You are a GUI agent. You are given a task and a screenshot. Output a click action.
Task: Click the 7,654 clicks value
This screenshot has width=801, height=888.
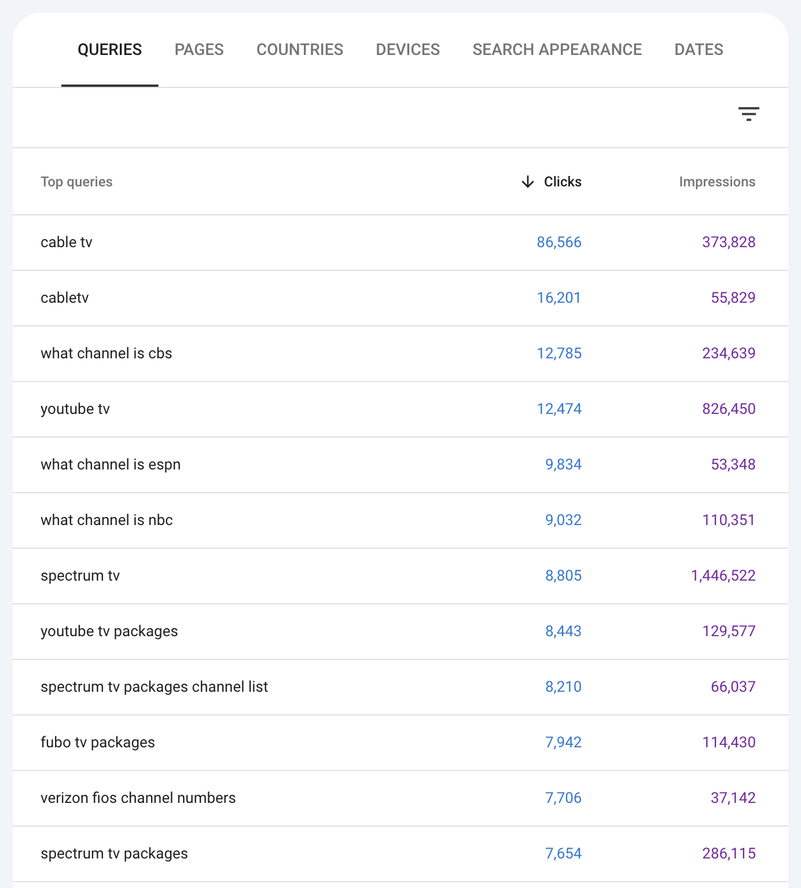[564, 853]
